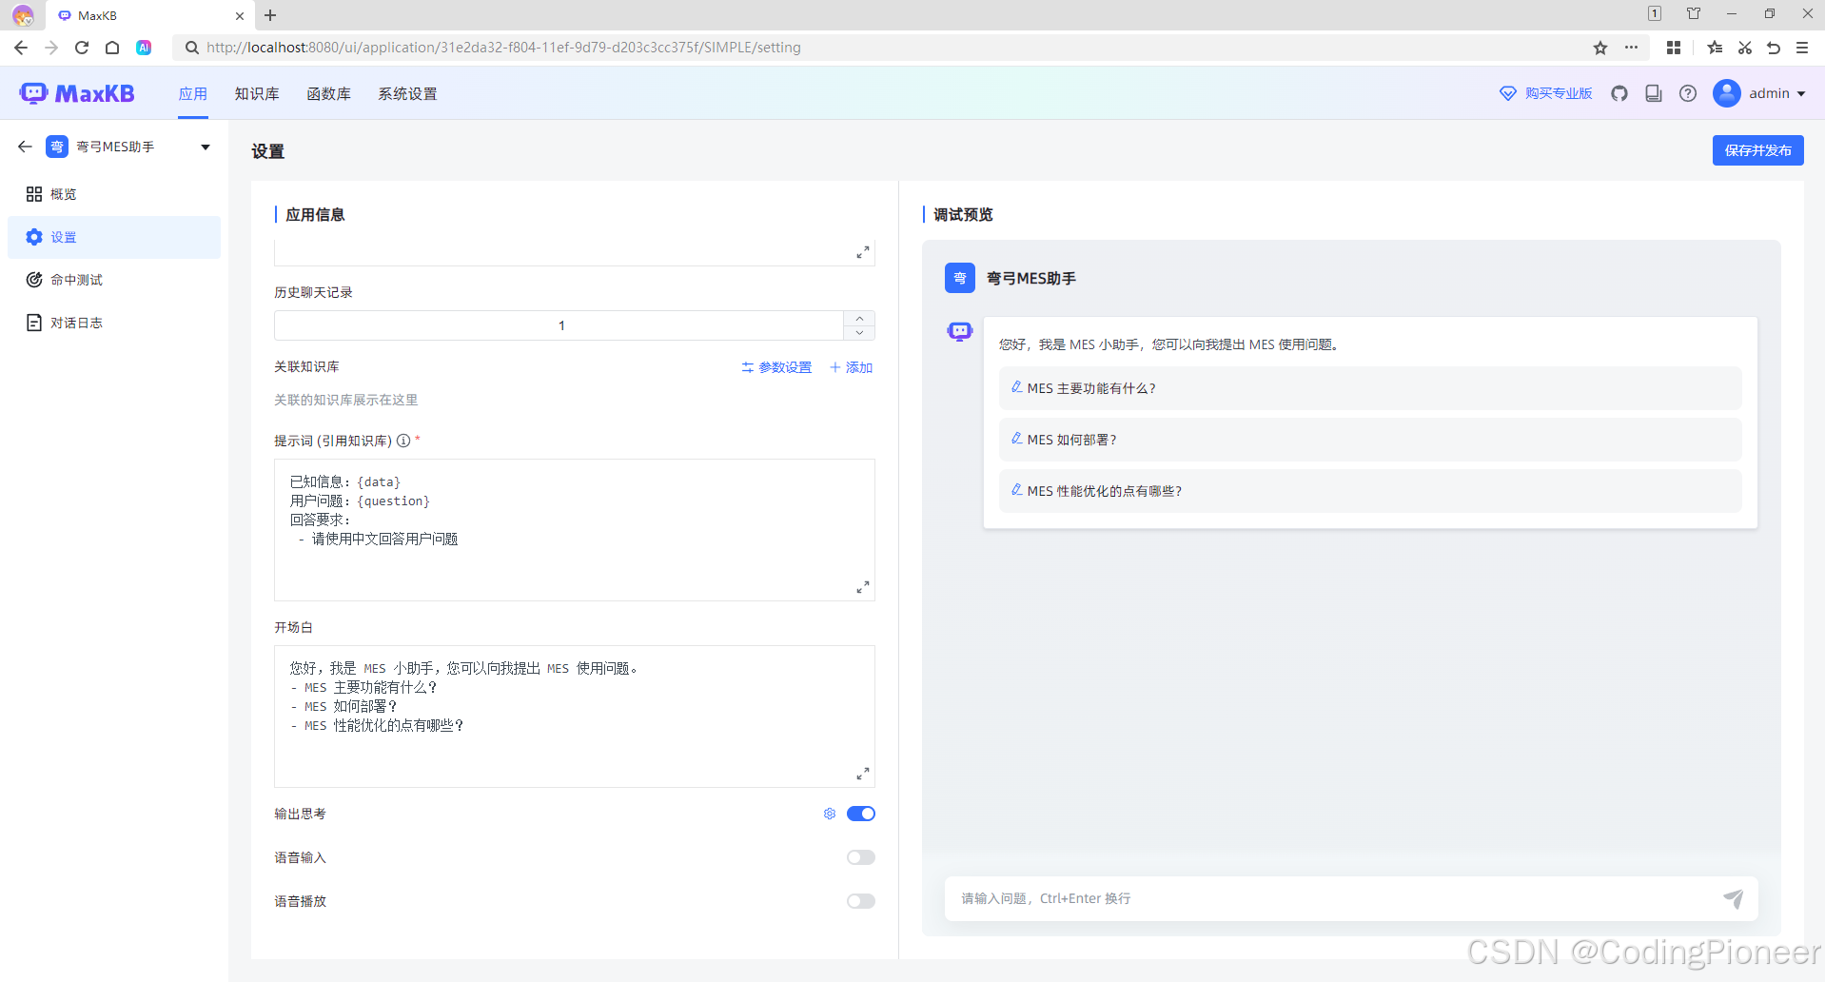Click the 保存并发布 button
The image size is (1825, 982).
[x=1757, y=150]
